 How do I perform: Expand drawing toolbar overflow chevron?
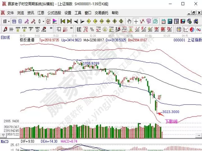click(x=51, y=28)
